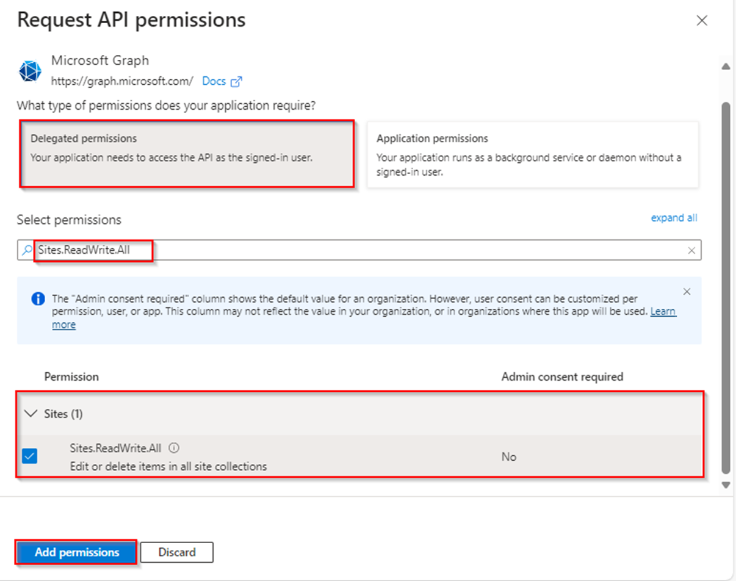This screenshot has height=581, width=736.
Task: Click the Microsoft Graph title text
Action: (100, 60)
